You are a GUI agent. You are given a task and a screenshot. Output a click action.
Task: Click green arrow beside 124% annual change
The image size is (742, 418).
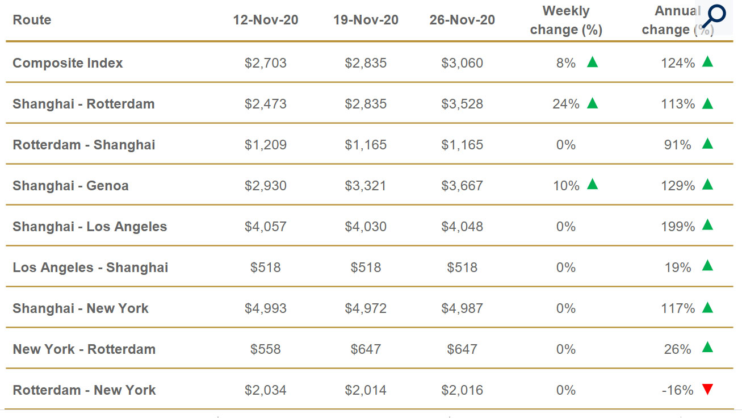pyautogui.click(x=707, y=62)
